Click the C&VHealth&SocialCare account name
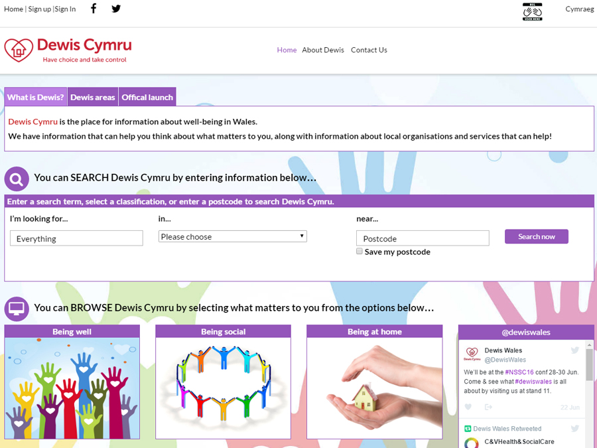The image size is (597, 448). point(519,441)
